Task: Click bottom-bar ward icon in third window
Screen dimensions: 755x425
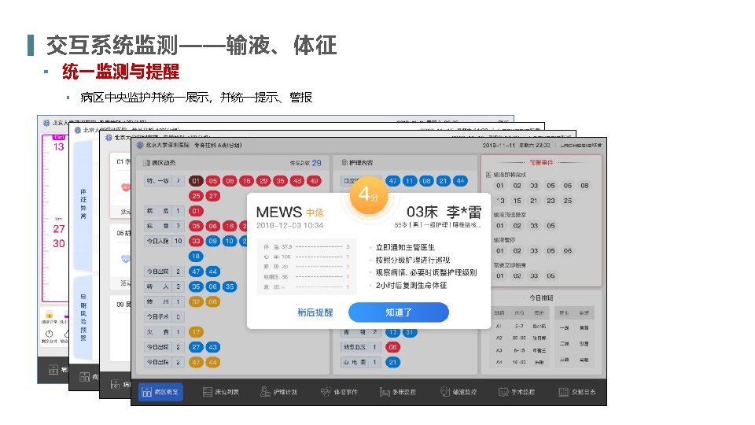Action: point(115,384)
